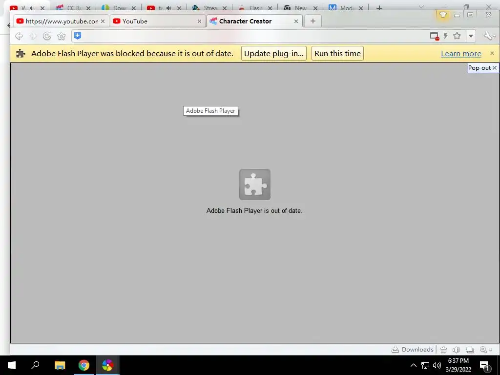Dismiss the Flash Player warning bar

tap(492, 53)
